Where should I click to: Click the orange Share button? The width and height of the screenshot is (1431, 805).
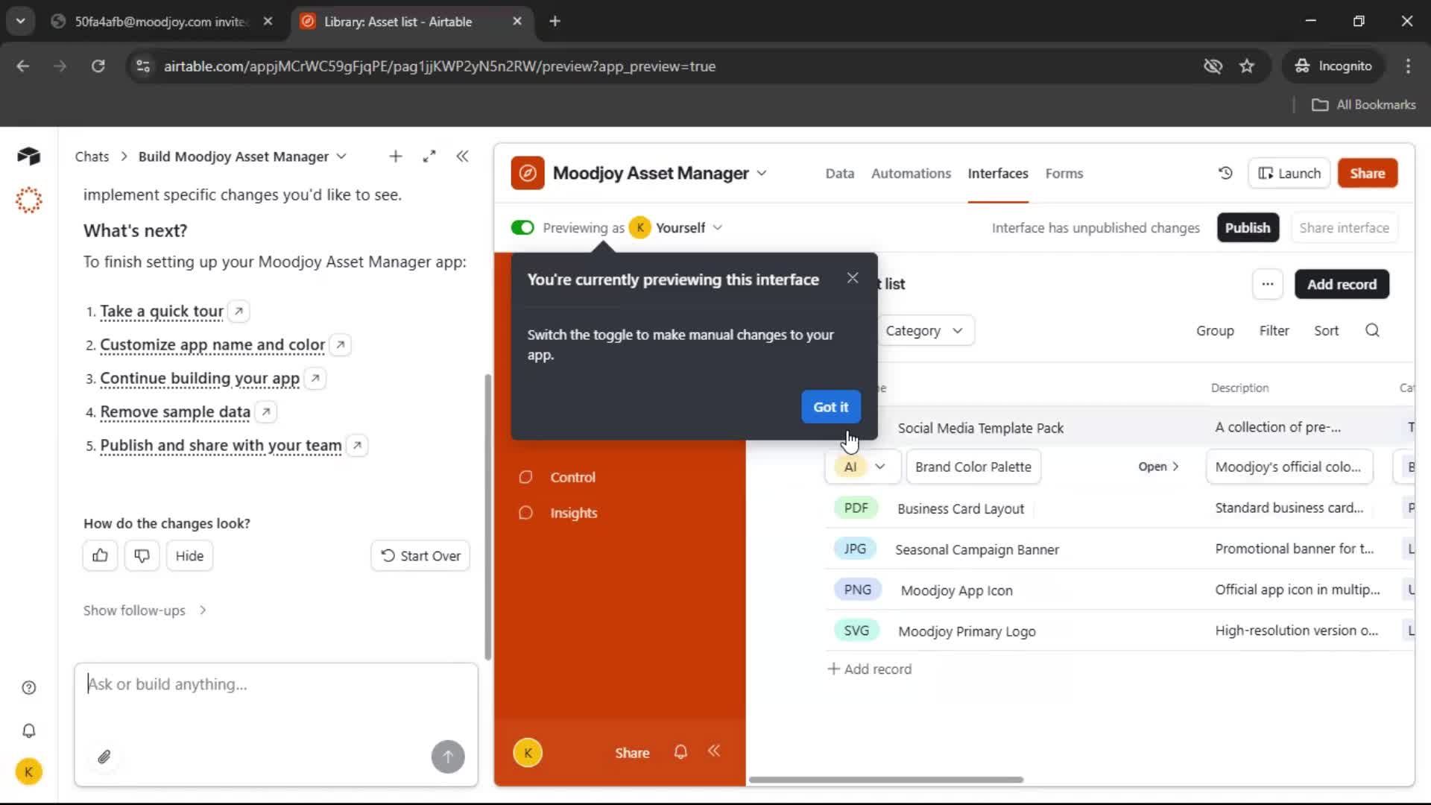pos(1367,173)
